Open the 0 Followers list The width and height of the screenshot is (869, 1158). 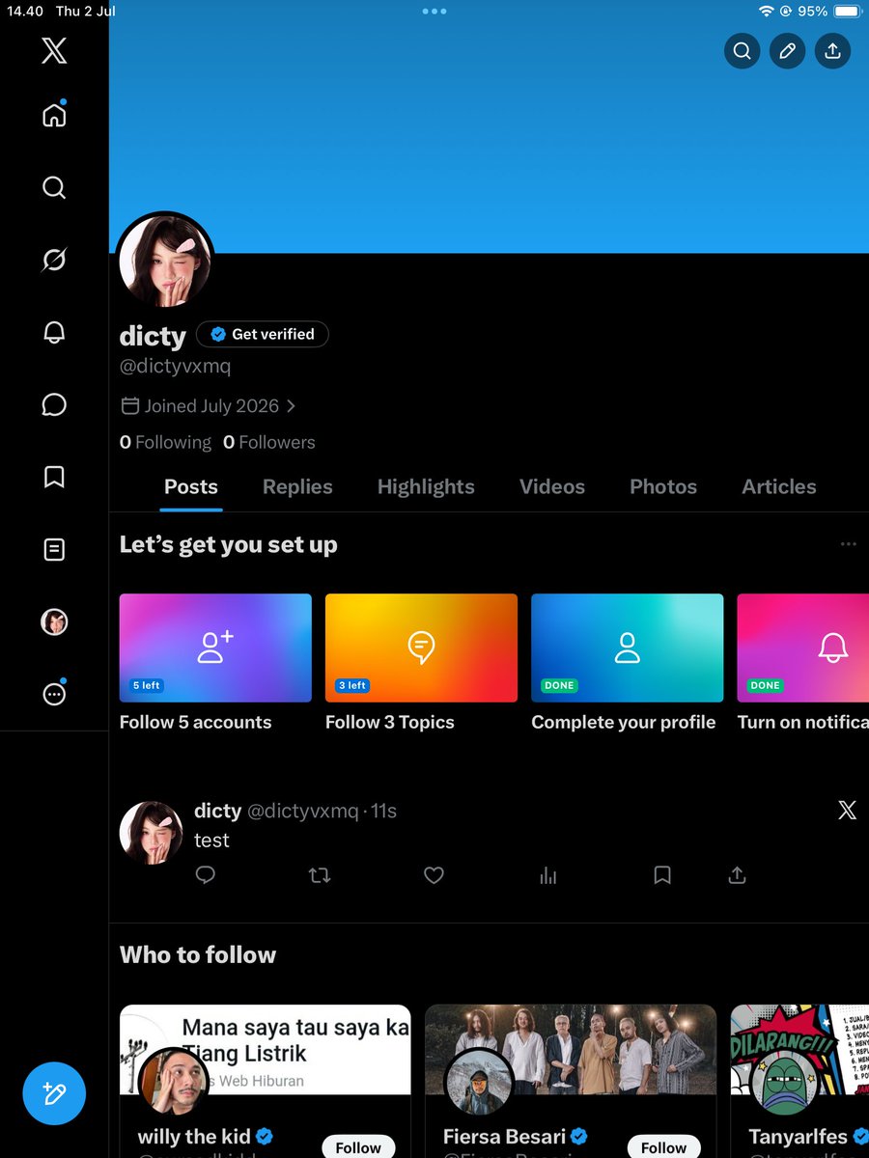tap(269, 442)
